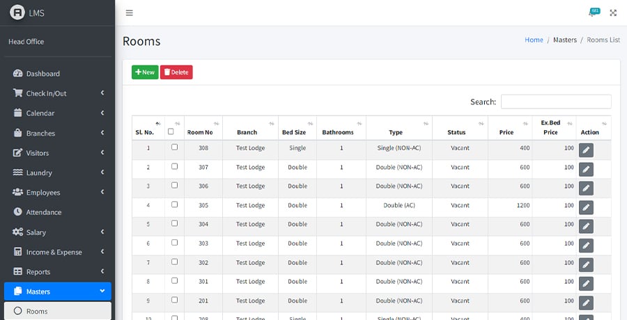Viewport: 627px width, 320px height.
Task: Open the notifications bell icon
Action: 592,13
